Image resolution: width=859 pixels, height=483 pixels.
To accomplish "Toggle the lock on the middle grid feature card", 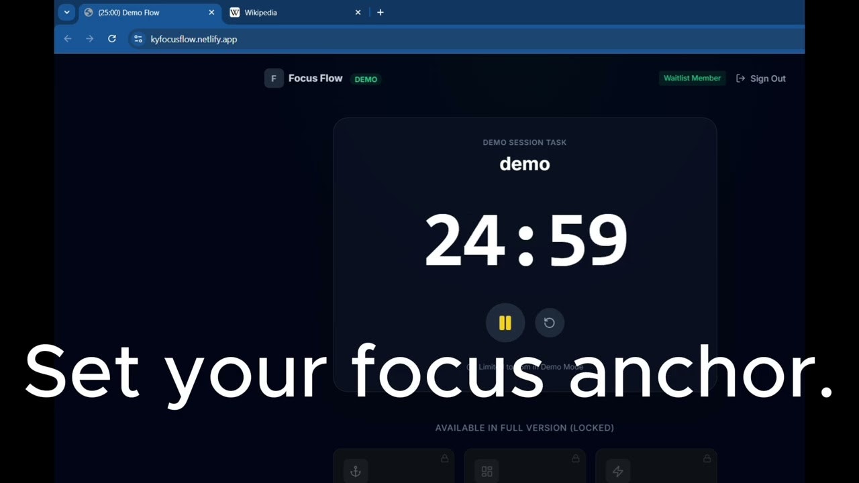I will point(575,459).
